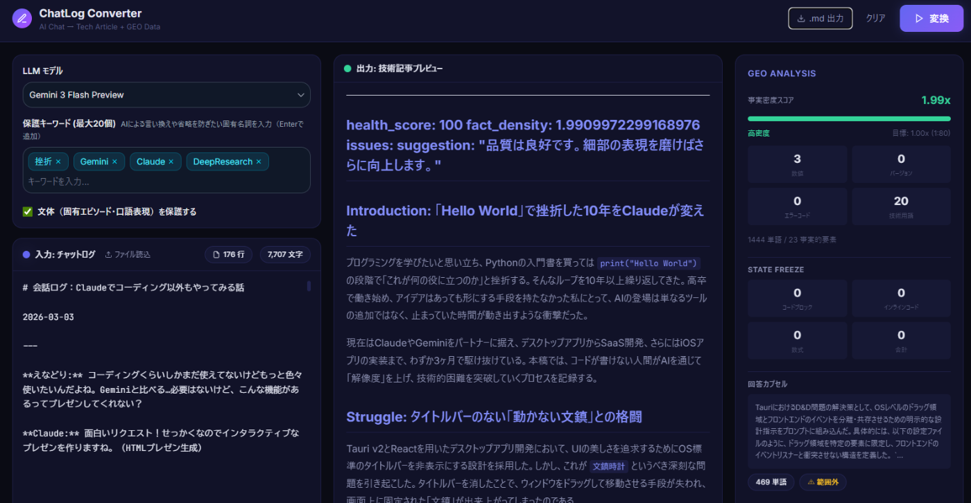Click the Struggle heading in preview

494,416
